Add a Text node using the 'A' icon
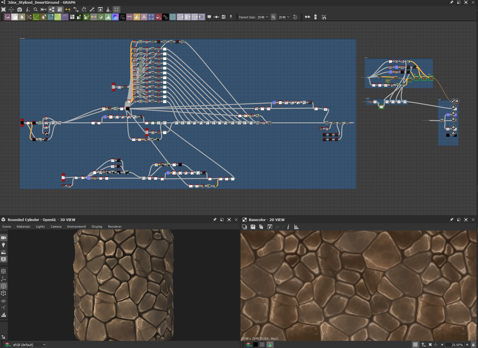478x348 pixels. pos(144,17)
